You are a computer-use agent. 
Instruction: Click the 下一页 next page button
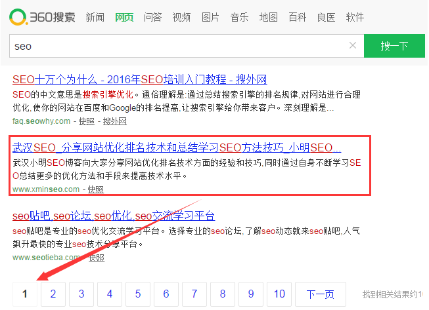point(321,294)
